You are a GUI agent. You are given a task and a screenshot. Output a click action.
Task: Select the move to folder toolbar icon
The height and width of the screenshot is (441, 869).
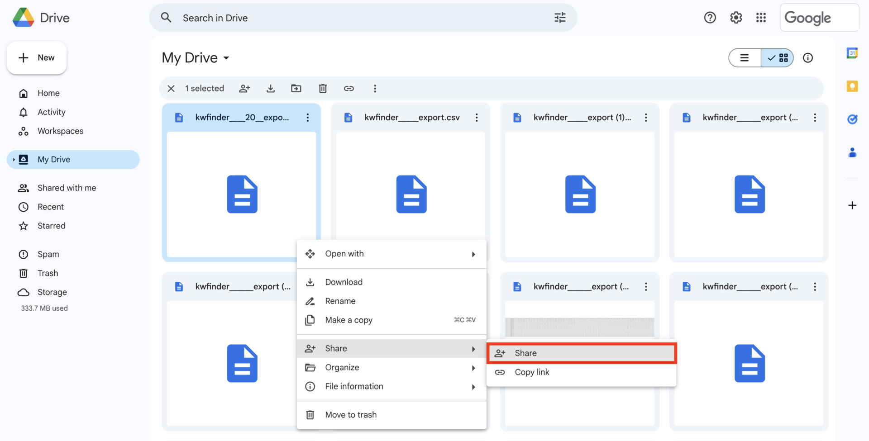[x=296, y=88]
